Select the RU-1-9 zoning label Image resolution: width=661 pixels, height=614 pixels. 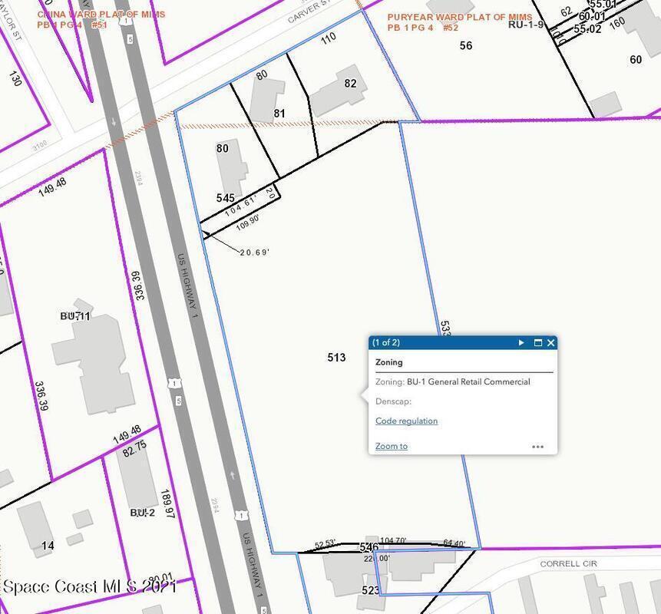[526, 25]
